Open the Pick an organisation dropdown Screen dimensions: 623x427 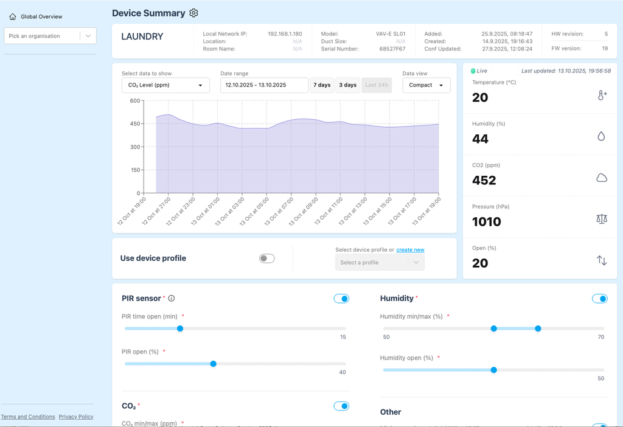(50, 36)
